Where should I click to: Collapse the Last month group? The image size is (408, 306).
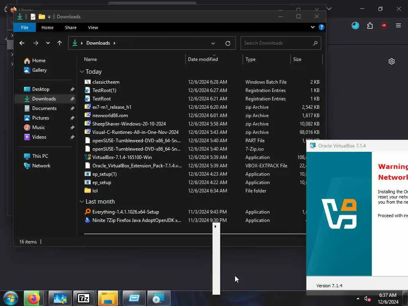[x=82, y=201]
